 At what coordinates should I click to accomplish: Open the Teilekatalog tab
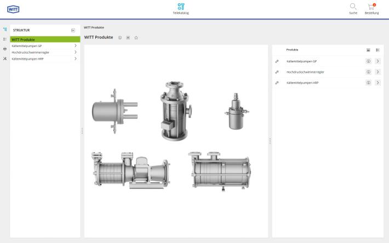[x=181, y=9]
